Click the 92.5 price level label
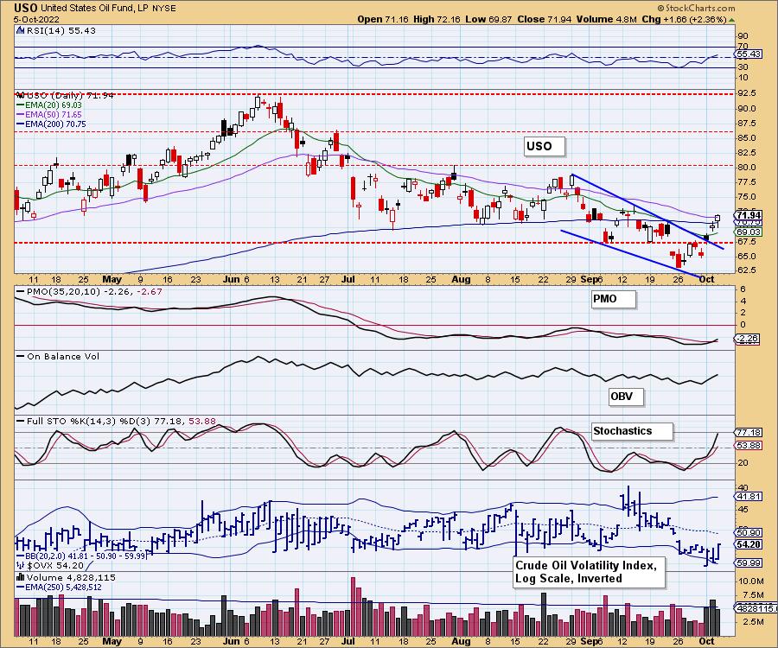778x648 pixels. 747,93
